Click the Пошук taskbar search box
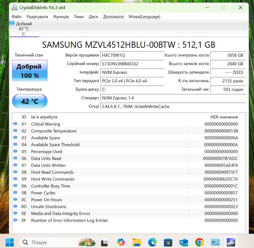This screenshot has width=254, height=248. tap(58, 242)
